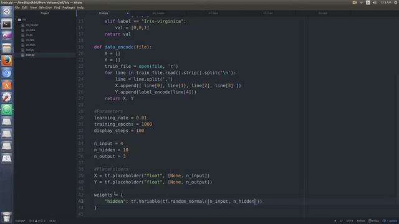399x224 pixels.
Task: Click train.py file name in status bar
Action: pyautogui.click(x=20, y=221)
